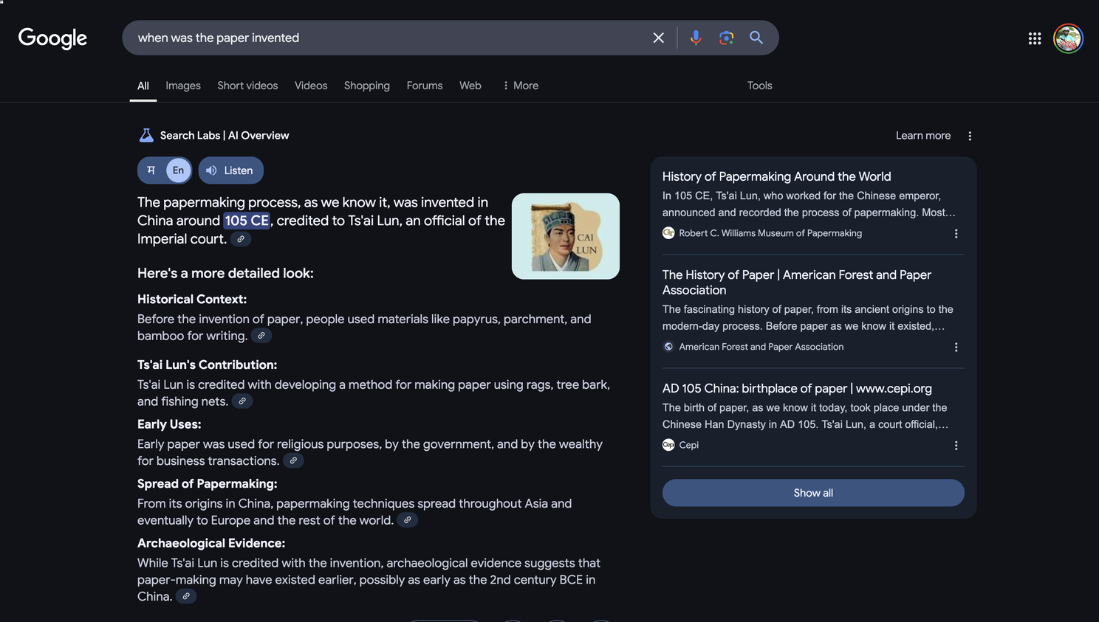Click the Search Labs | AI Overview label

[225, 136]
